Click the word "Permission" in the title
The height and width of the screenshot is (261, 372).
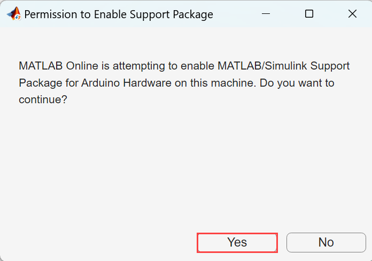(x=50, y=14)
